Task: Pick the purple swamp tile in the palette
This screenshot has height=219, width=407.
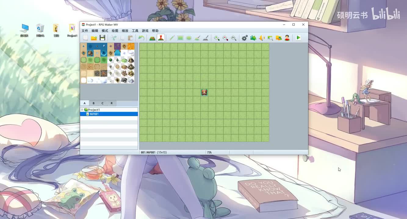Action: (x=117, y=46)
